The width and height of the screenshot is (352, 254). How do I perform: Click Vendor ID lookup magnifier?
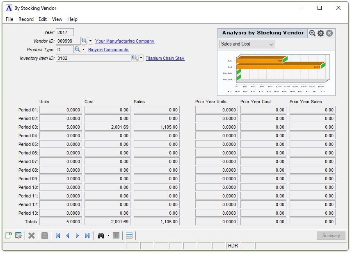85,41
